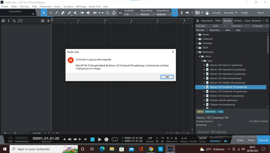This screenshot has width=270, height=153.
Task: Open the Accueil page
Action: (217, 13)
